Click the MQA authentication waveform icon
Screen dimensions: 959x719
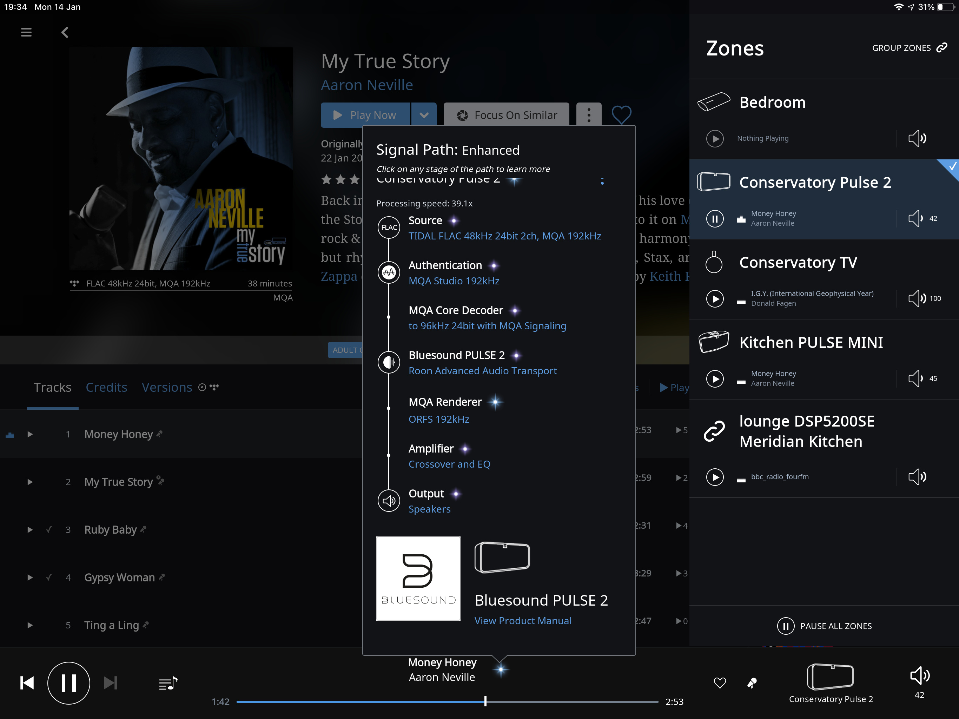389,272
